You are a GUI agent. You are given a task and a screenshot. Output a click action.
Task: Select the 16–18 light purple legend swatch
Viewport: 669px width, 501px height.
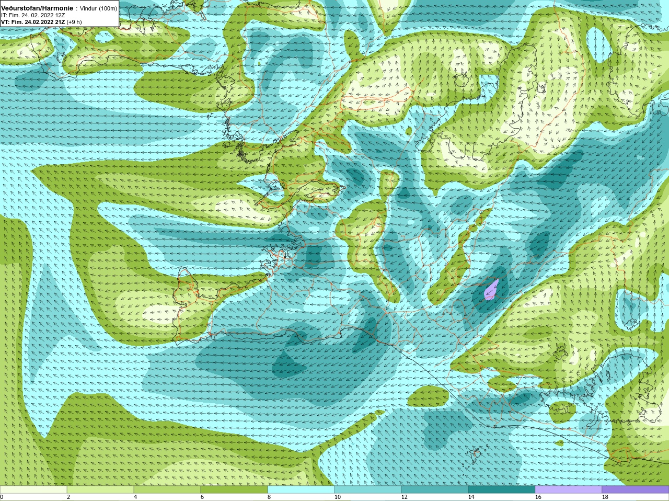point(569,489)
